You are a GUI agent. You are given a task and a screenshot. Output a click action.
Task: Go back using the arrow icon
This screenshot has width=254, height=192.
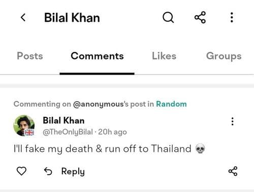[23, 17]
